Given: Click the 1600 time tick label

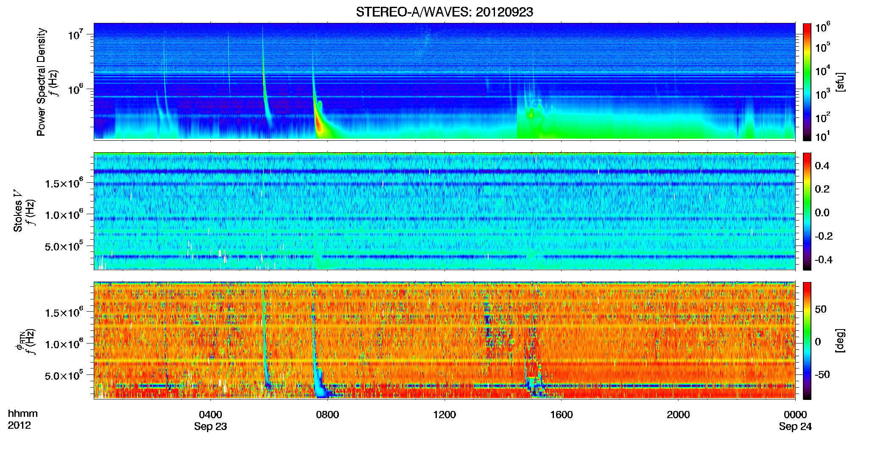Looking at the screenshot, I should coord(561,414).
